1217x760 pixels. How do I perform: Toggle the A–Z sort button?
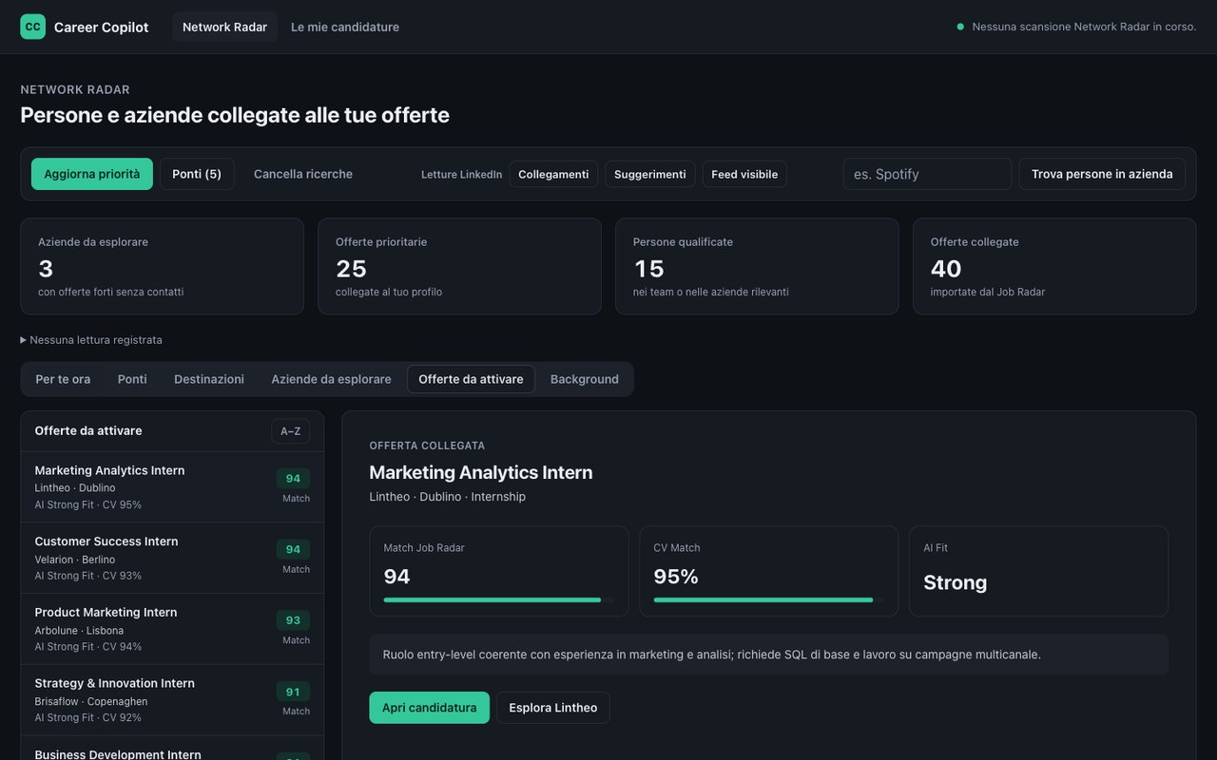(290, 431)
